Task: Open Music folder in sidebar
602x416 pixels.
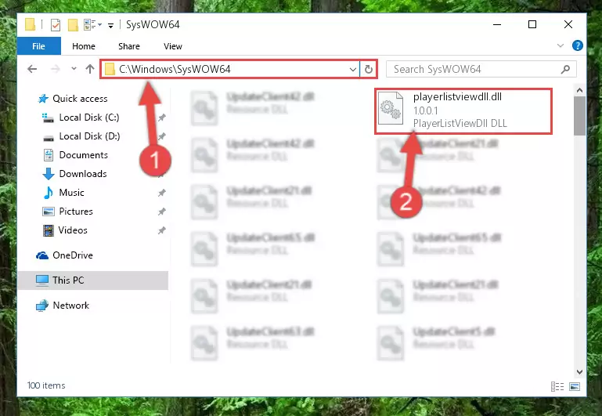Action: coord(71,193)
